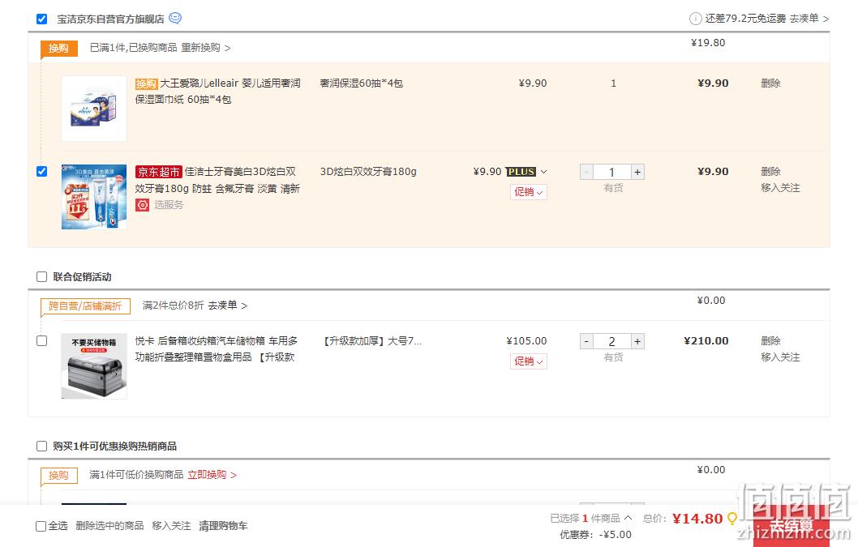Click the 奢润保湿60抽*4包 specification text
858x547 pixels.
click(361, 83)
